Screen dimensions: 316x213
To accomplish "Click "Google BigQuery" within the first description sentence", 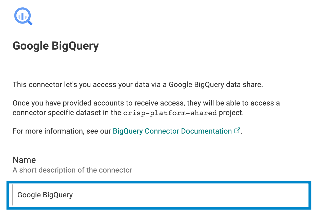I will pos(196,84).
